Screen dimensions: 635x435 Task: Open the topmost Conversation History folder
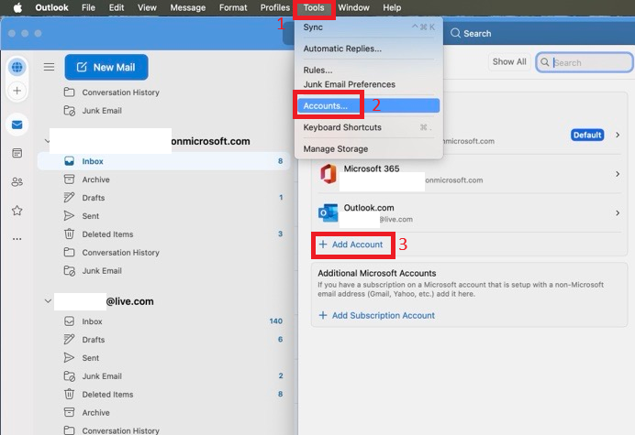point(163,92)
